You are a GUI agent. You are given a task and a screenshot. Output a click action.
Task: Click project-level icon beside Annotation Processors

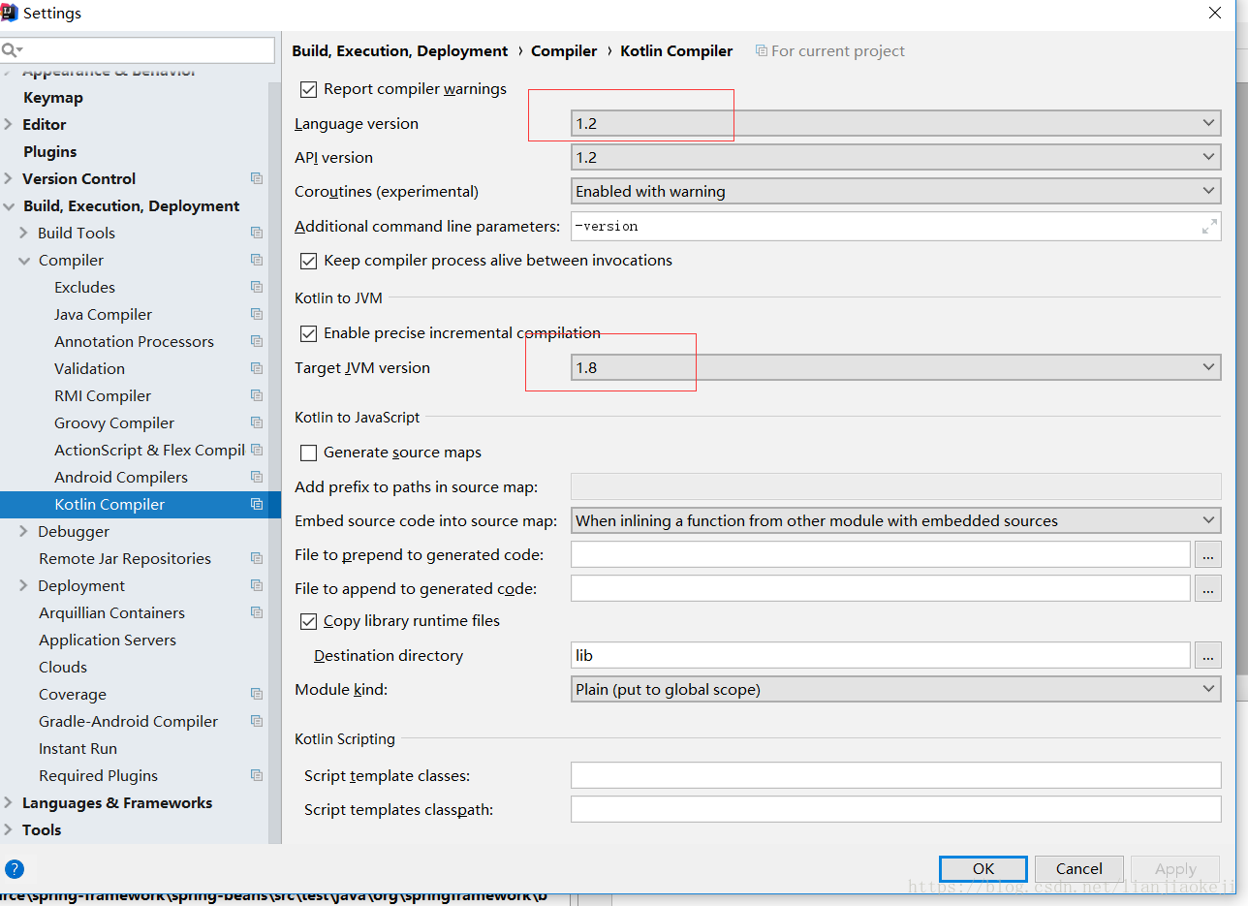pos(257,341)
